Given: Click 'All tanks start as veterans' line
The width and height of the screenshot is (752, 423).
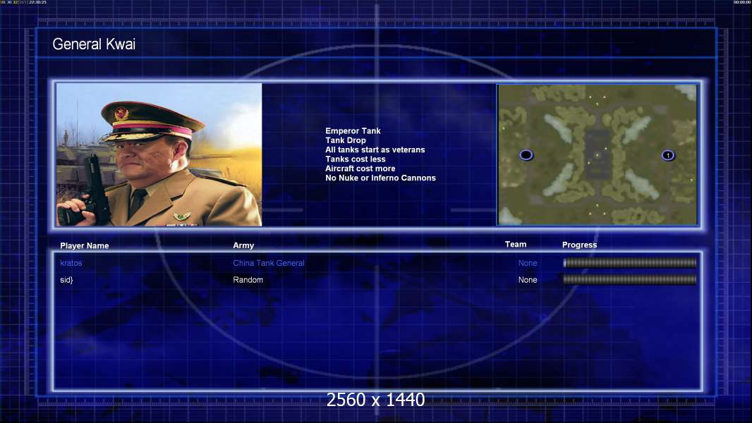Looking at the screenshot, I should 375,149.
